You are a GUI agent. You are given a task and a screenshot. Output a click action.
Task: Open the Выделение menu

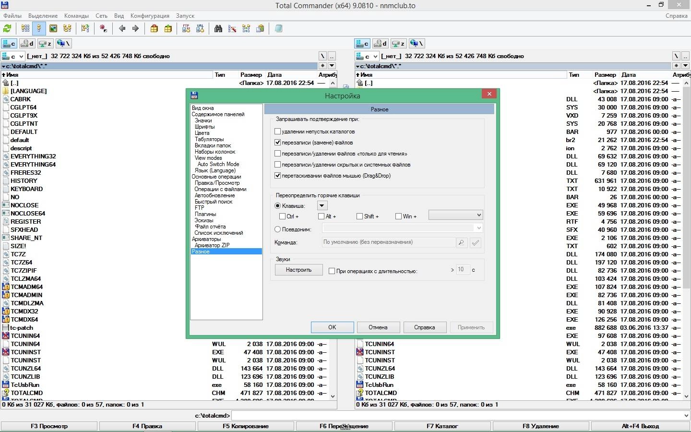click(x=43, y=16)
